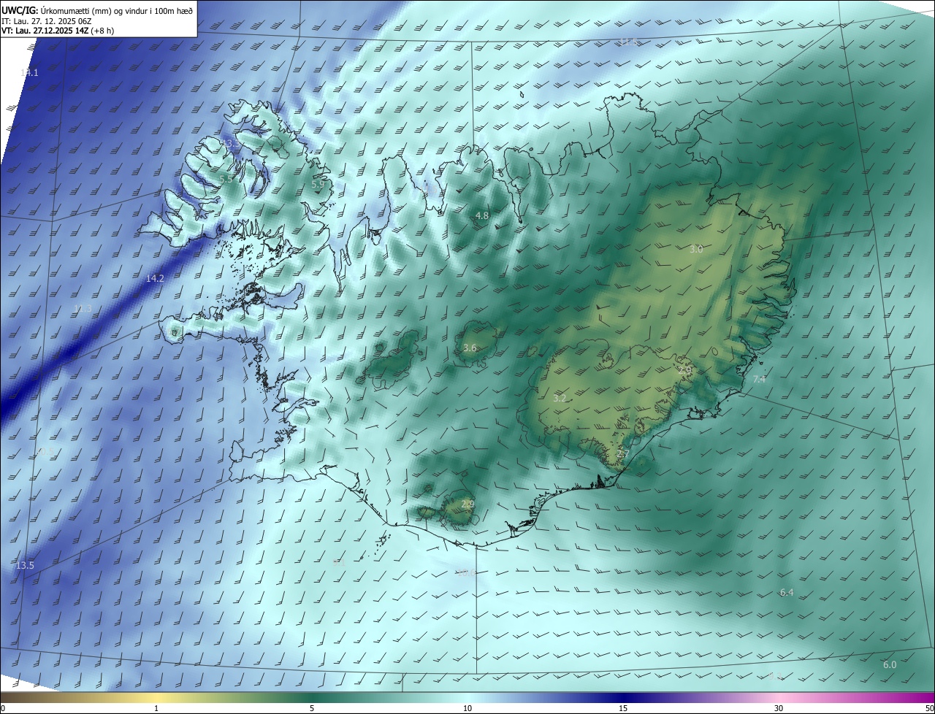The image size is (935, 714).
Task: Click the 14.2 value on the blue band
Action: tap(155, 278)
